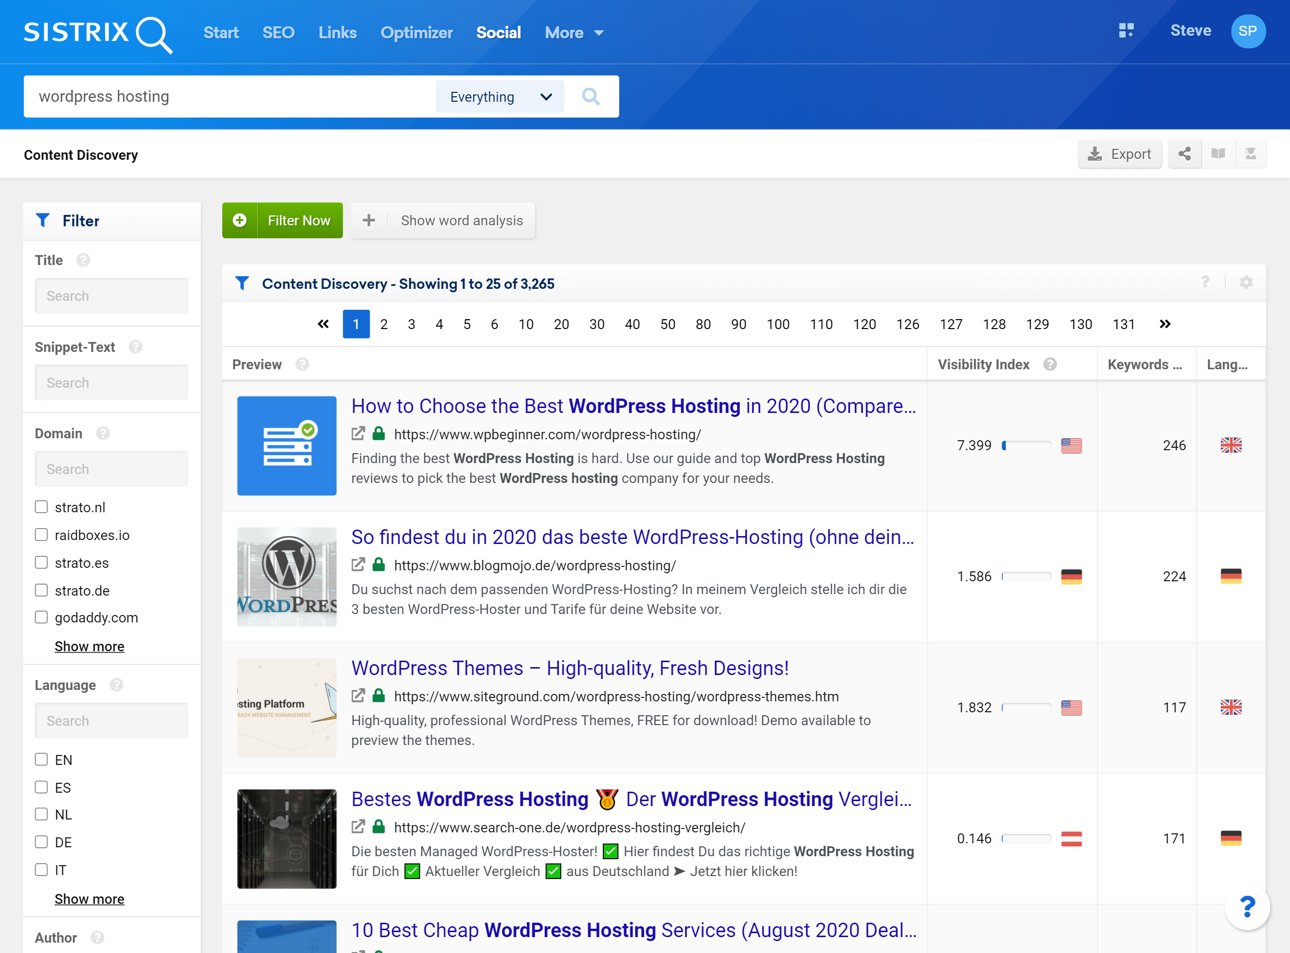
Task: Enable the DE language checkbox
Action: tap(41, 842)
